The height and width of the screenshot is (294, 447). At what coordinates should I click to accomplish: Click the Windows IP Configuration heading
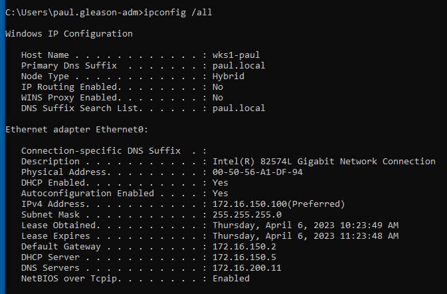[69, 33]
